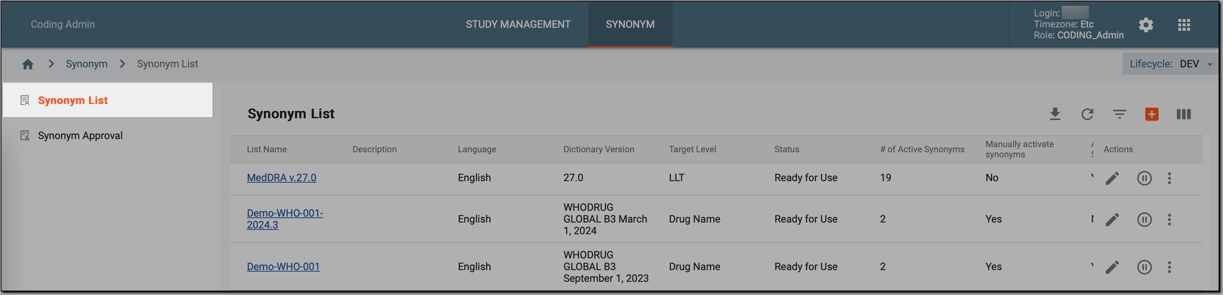Open the Demo-WHO-001-2024.3 link
This screenshot has width=1223, height=295.
[285, 219]
